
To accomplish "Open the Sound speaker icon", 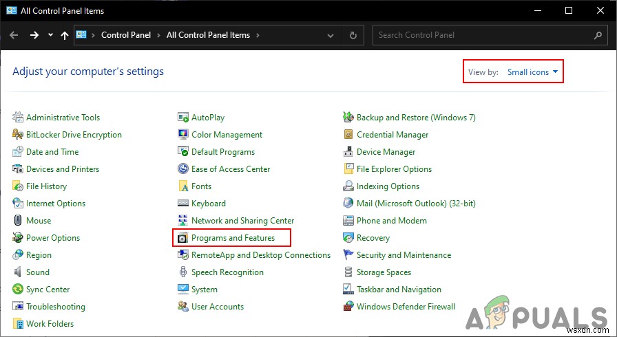I will pos(18,272).
